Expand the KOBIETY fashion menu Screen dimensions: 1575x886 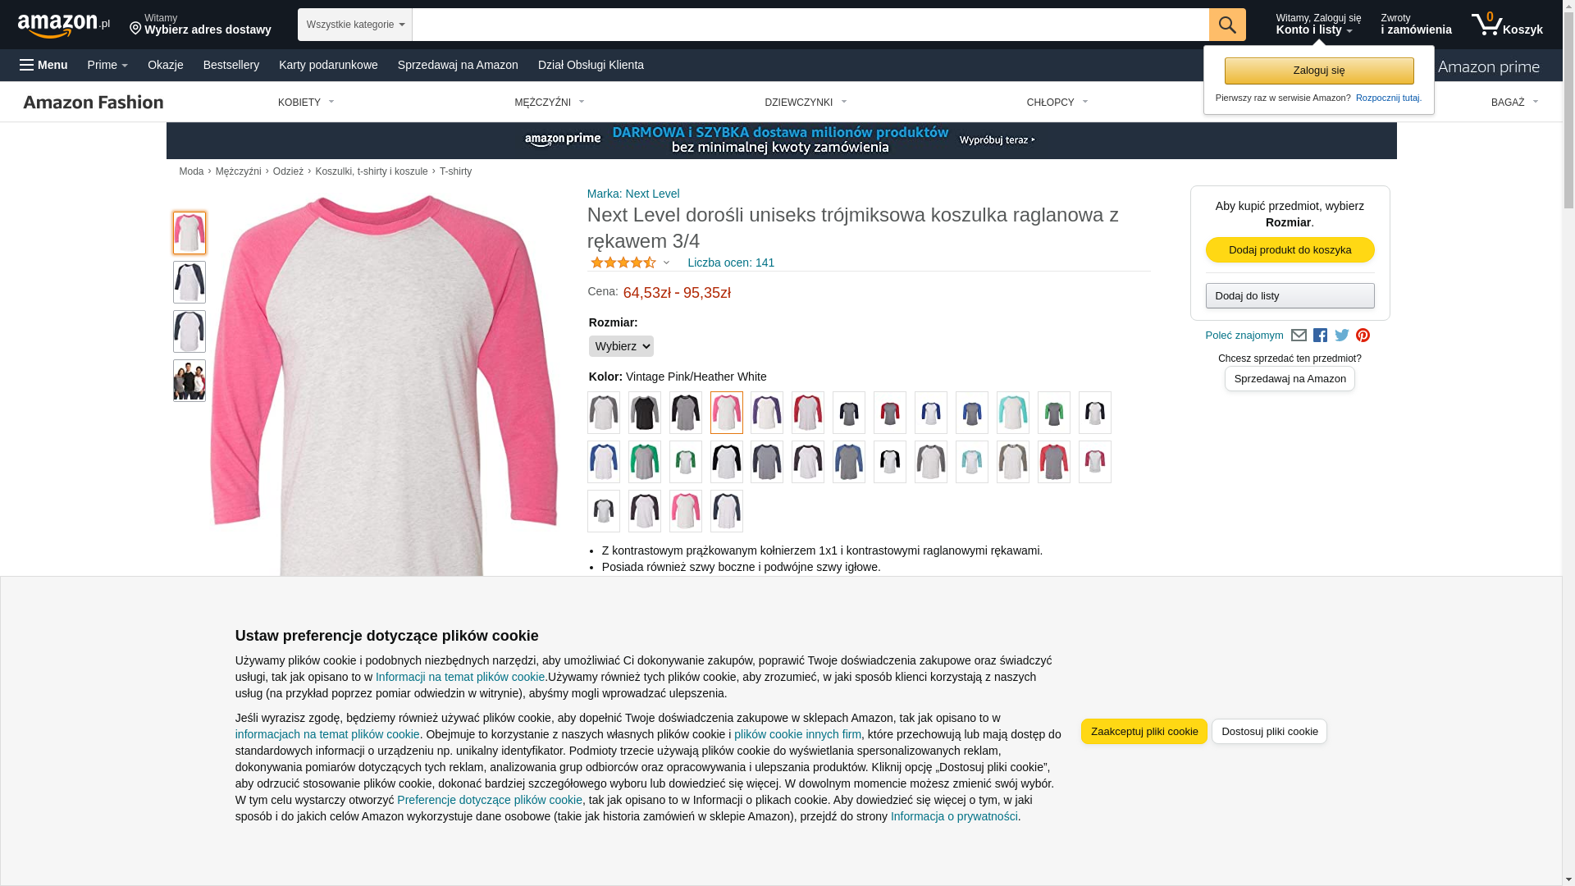(306, 103)
